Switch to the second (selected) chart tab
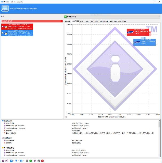This screenshot has width=162, height=163. coord(75,21)
